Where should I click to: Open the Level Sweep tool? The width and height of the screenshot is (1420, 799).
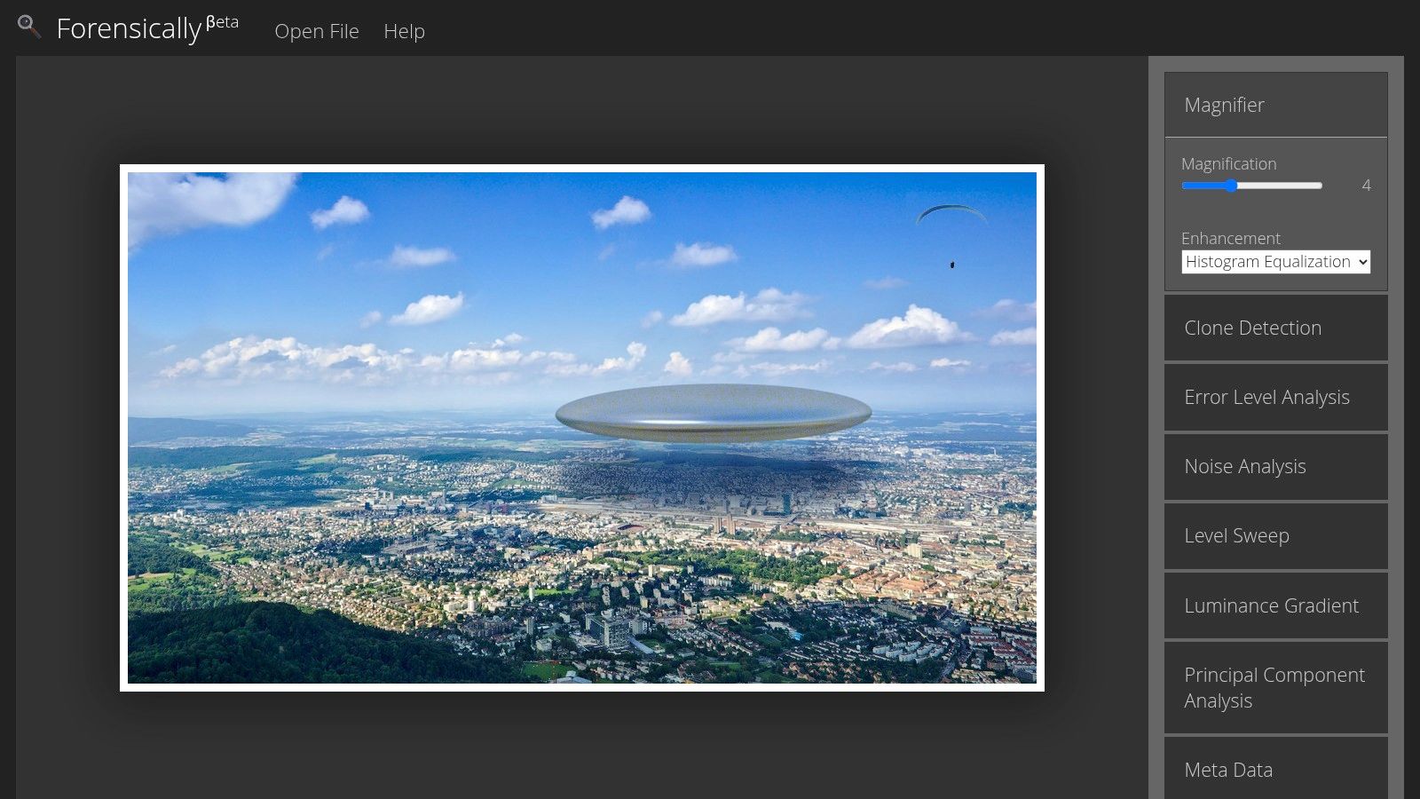1275,535
